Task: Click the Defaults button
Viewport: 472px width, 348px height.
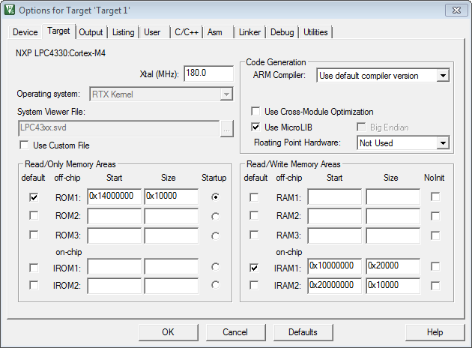Action: 303,332
